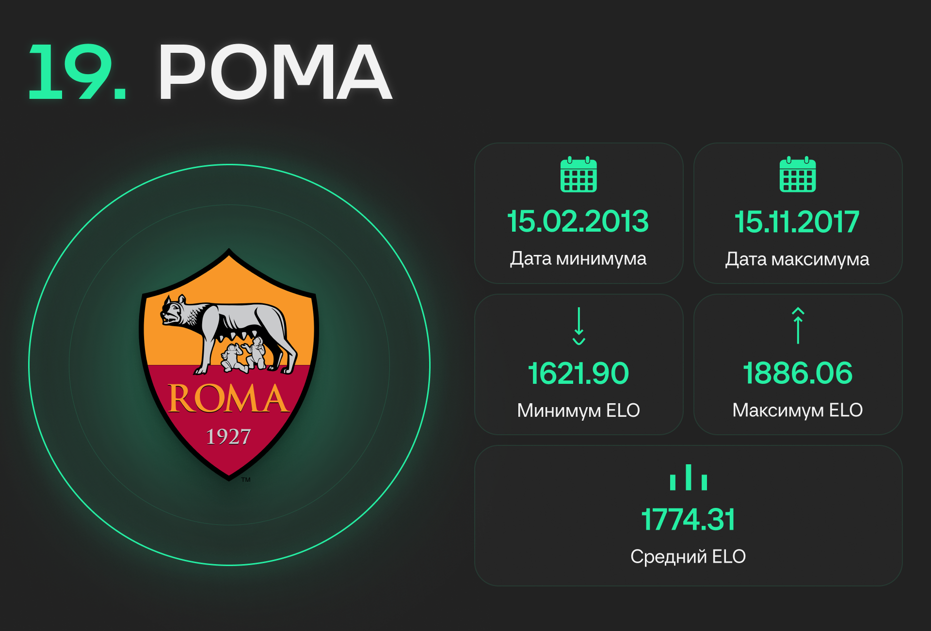Click the bar chart icon above 1774.31
The image size is (931, 631).
click(x=689, y=477)
